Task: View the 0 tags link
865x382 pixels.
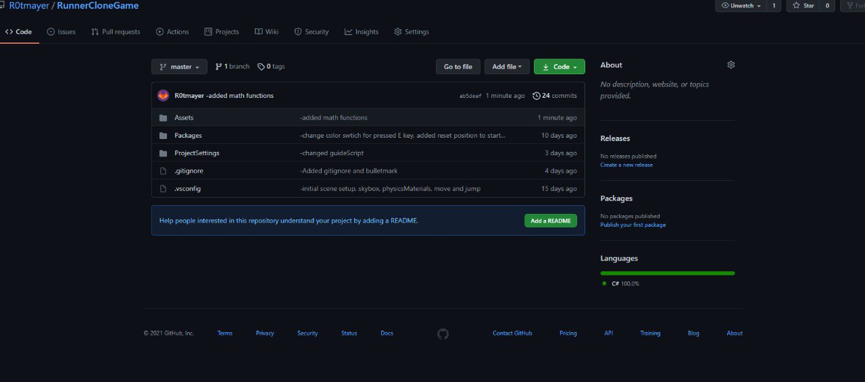Action: pos(271,67)
